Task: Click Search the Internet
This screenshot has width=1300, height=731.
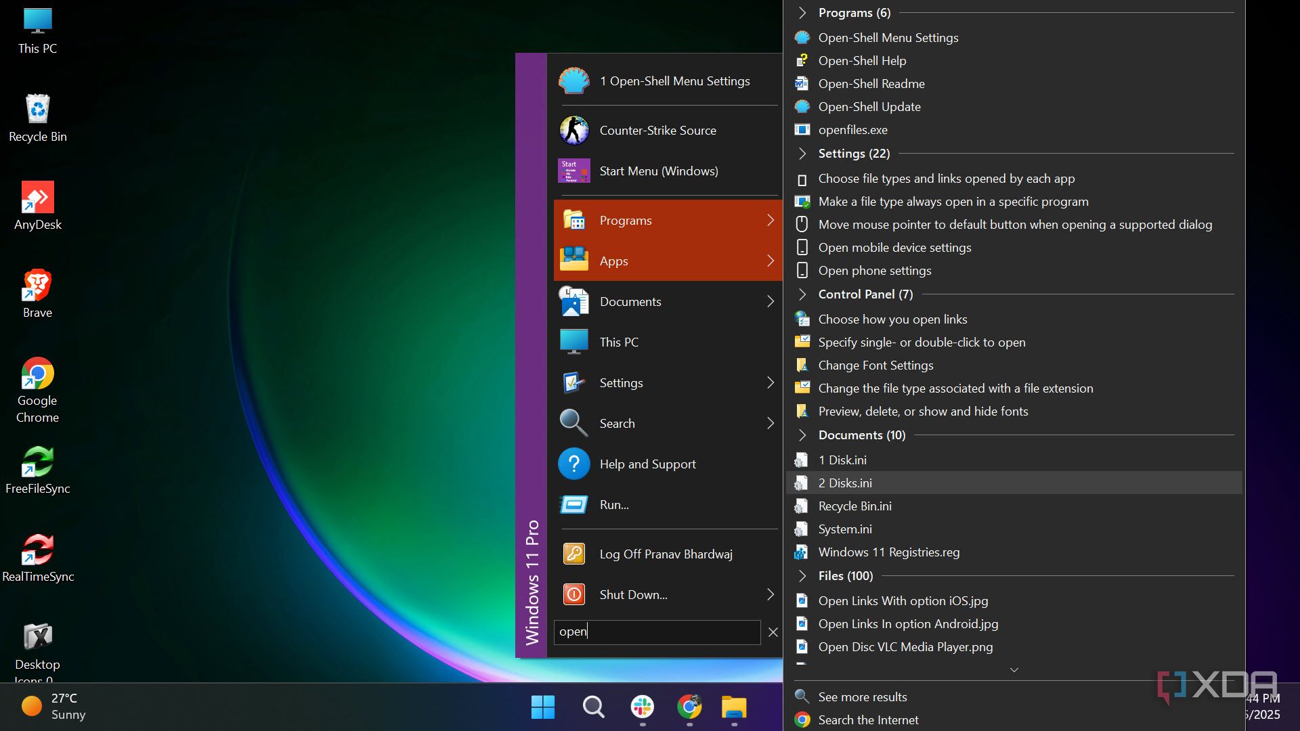Action: pyautogui.click(x=868, y=720)
